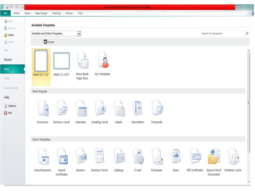Open the Business Forms template category
This screenshot has height=191, width=255.
pyautogui.click(x=100, y=160)
